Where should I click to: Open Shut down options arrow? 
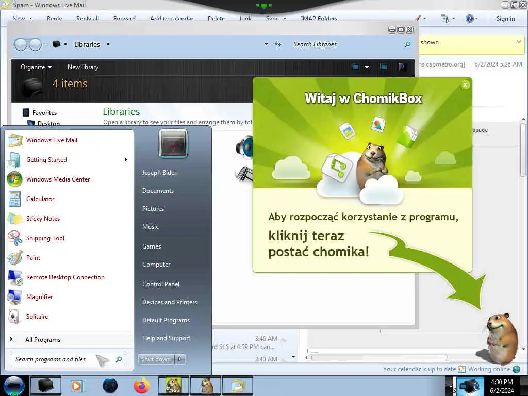coord(180,359)
